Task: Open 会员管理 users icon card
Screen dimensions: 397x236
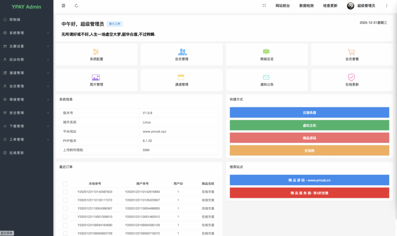Action: pos(181,54)
